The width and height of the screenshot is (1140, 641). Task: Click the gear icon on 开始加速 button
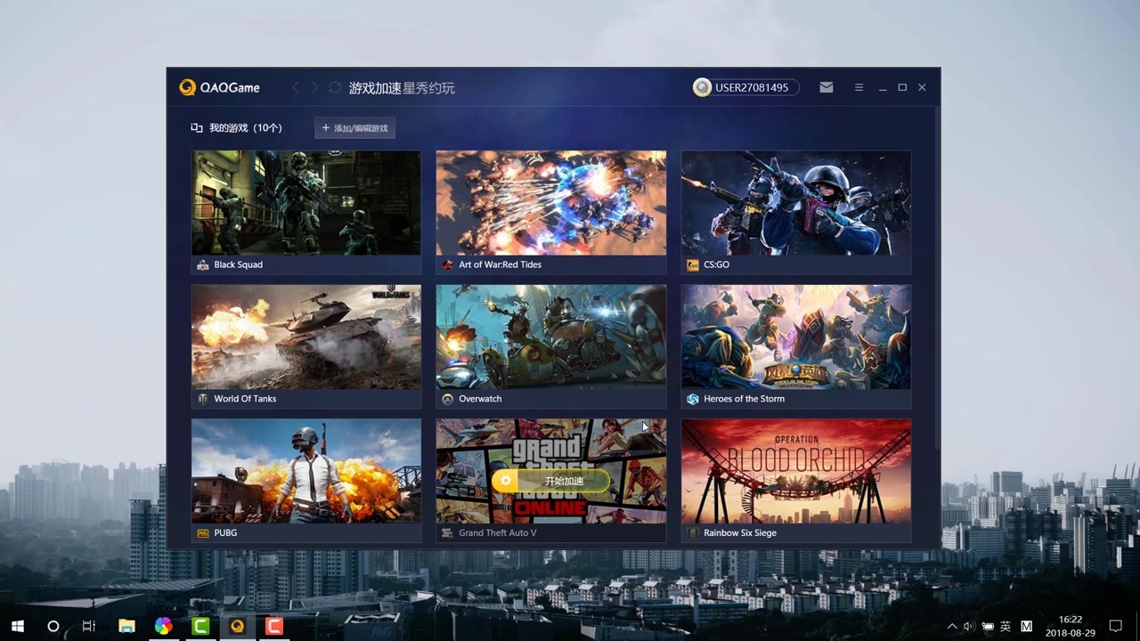coord(506,481)
